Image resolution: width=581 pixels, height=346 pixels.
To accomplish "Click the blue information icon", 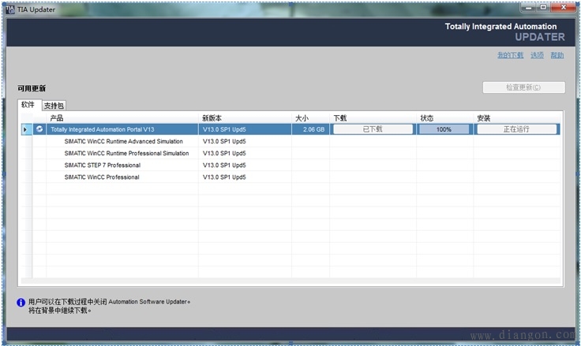I will [21, 303].
